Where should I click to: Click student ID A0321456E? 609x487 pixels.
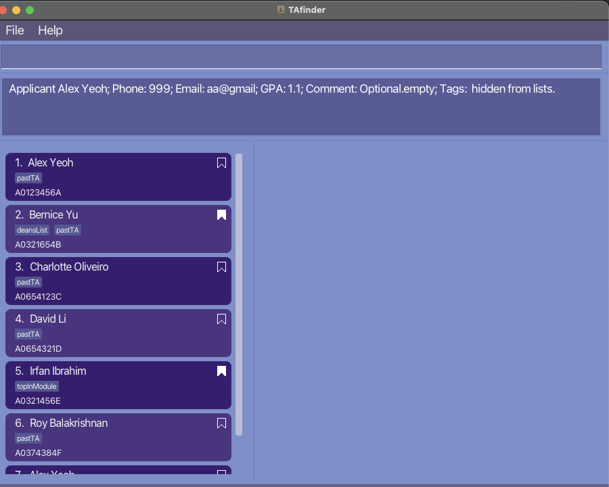[38, 401]
